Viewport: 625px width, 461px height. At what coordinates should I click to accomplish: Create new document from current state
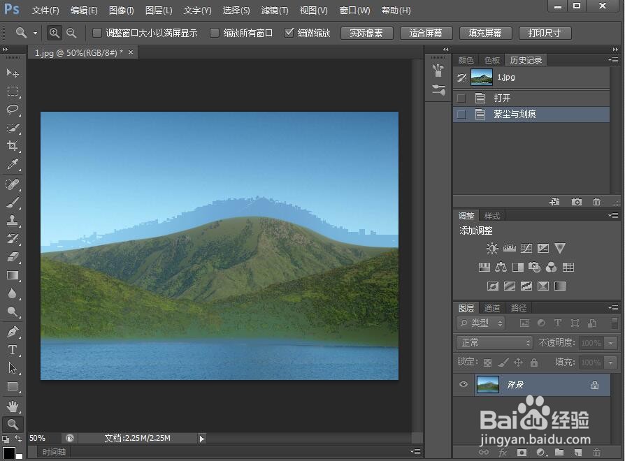pyautogui.click(x=554, y=202)
